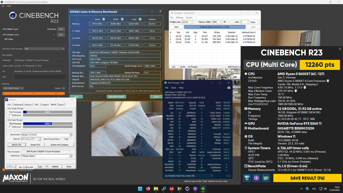Click the Cinebench Info input field
This screenshot has height=193, width=343.
coord(39,77)
